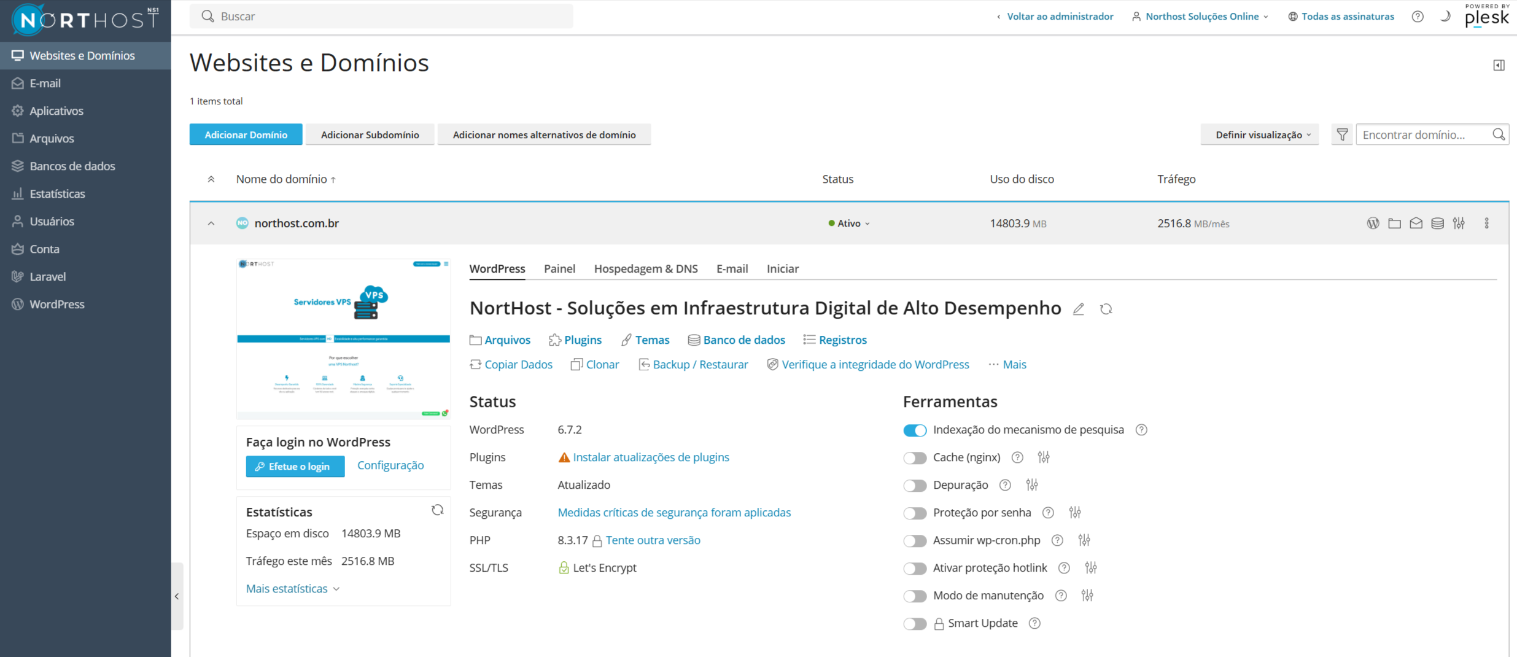The width and height of the screenshot is (1517, 657).
Task: Open Bancos de dados in sidebar
Action: (85, 166)
